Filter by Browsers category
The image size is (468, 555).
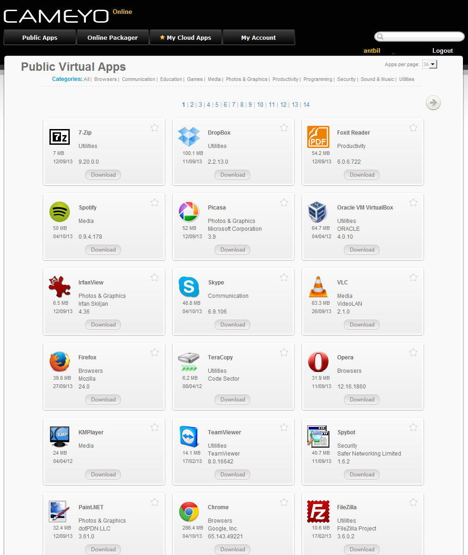tap(105, 79)
